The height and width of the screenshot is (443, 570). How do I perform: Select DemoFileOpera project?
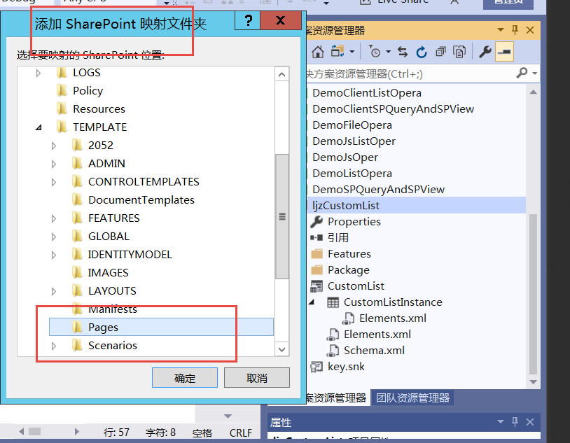352,125
